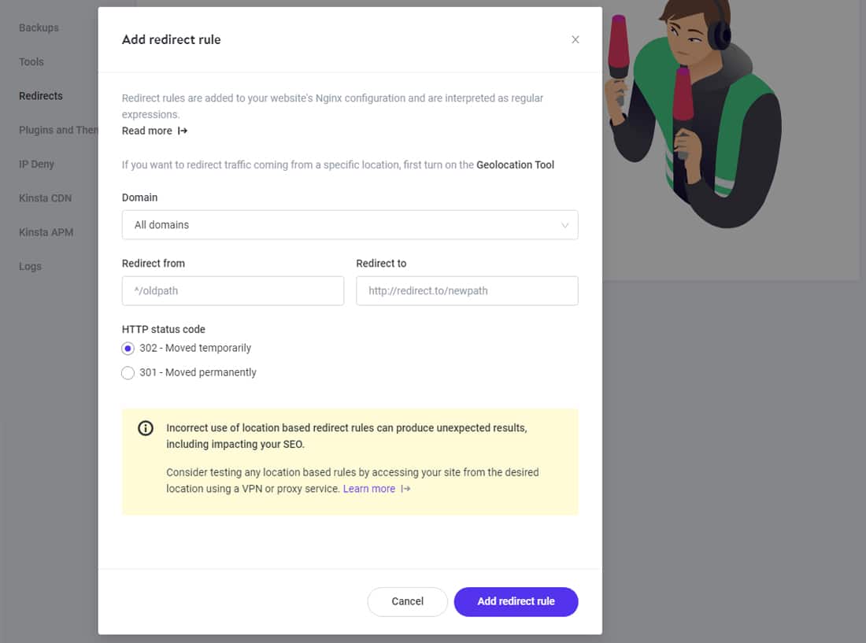Click the info icon in the warning box
866x643 pixels.
145,427
